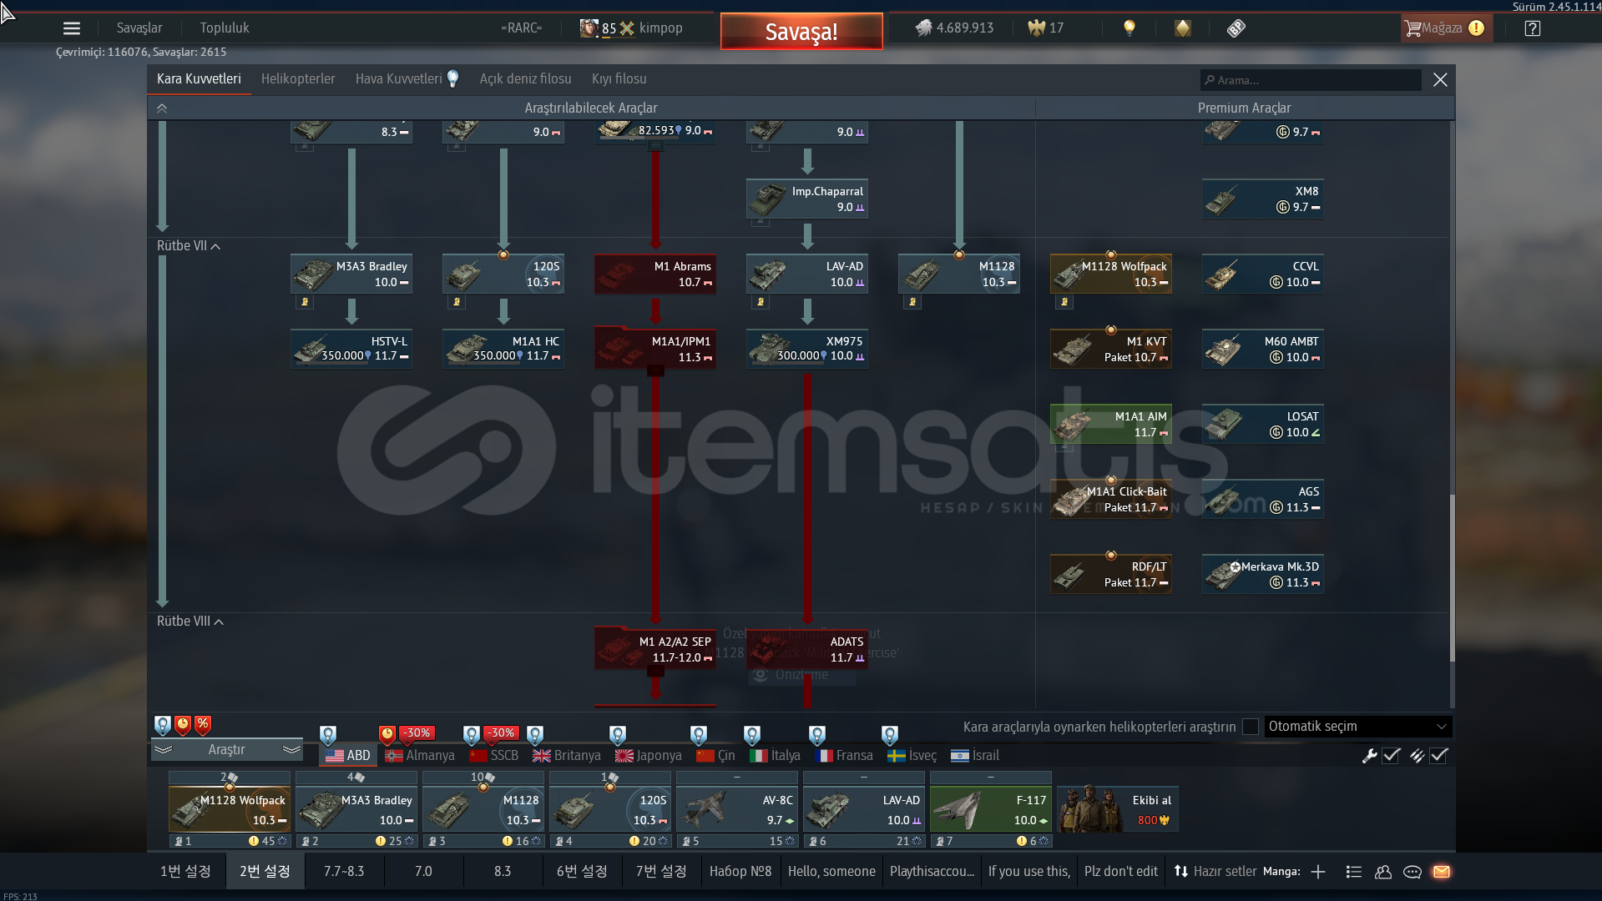Switch to Kıyı filosu tab

(x=619, y=78)
